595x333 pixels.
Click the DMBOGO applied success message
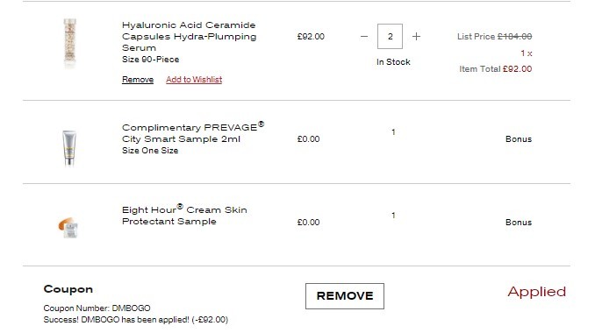[x=136, y=320]
